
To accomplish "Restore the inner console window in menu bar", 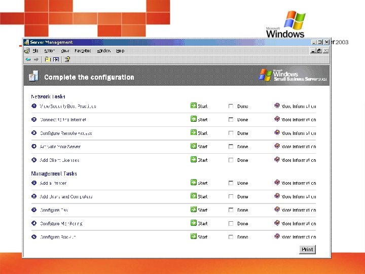I will tap(319, 51).
